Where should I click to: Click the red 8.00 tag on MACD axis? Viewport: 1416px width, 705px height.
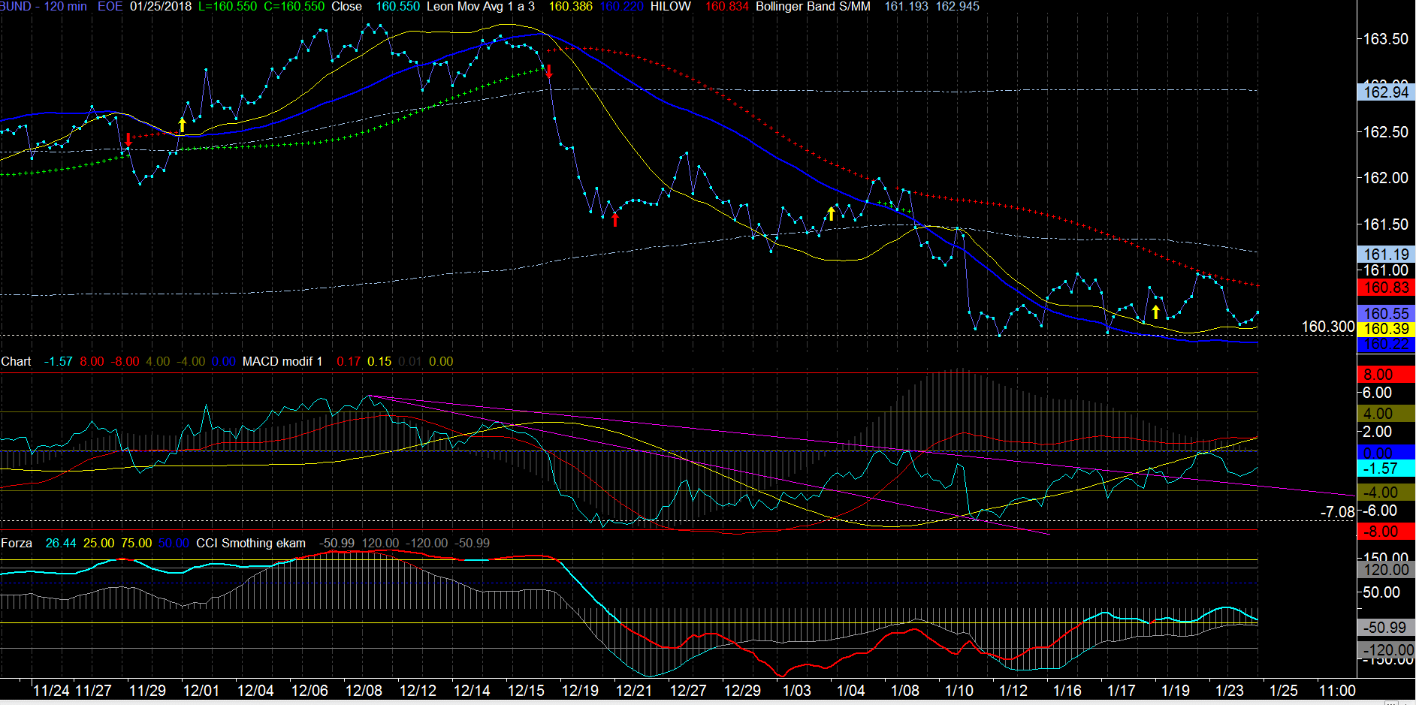pos(1386,375)
